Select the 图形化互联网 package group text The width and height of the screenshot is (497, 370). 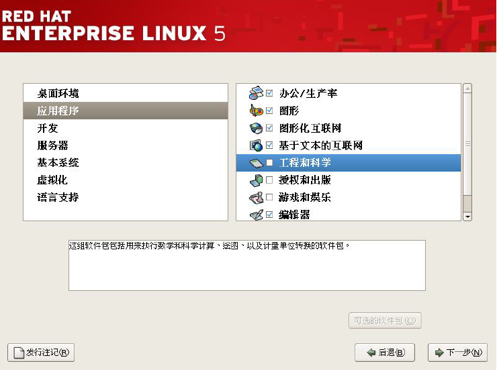click(310, 128)
